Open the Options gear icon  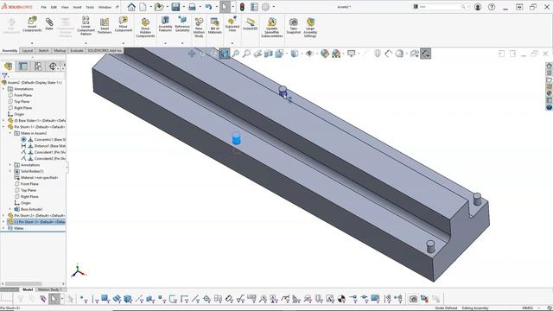(265, 7)
